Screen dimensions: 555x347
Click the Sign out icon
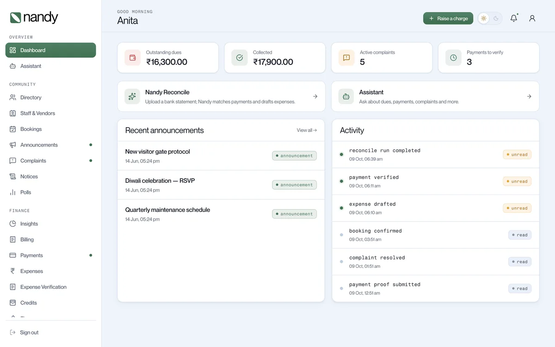click(12, 332)
